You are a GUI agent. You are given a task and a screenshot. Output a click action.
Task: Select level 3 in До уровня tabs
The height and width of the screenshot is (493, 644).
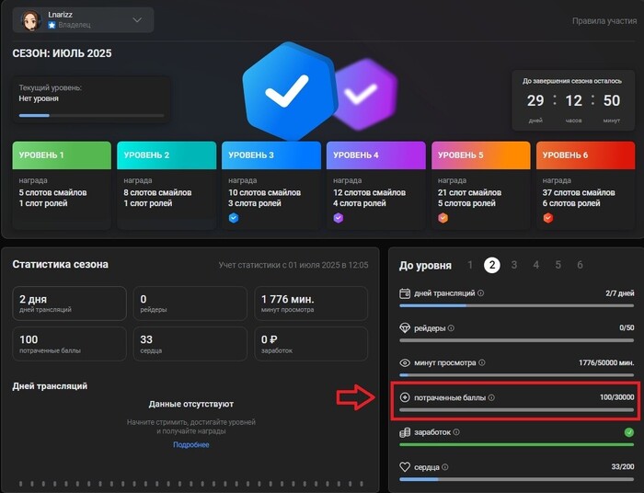pos(514,265)
